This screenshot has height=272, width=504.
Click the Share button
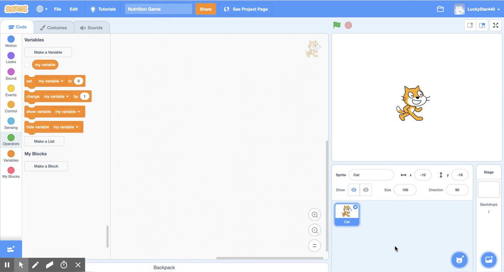point(206,9)
